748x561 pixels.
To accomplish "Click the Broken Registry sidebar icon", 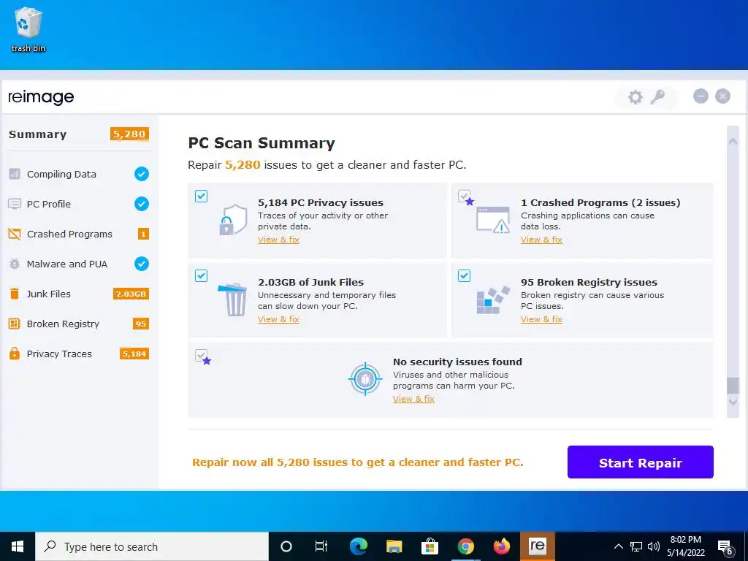I will click(x=15, y=324).
